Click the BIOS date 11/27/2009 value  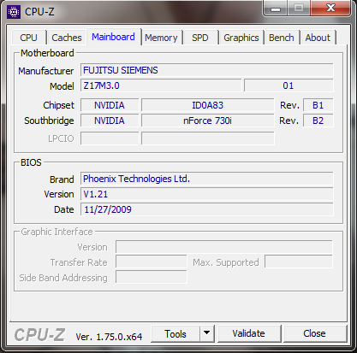point(206,209)
